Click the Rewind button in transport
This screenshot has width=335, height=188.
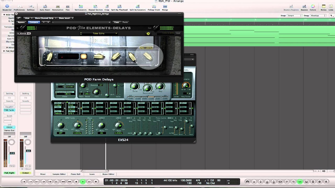pyautogui.click(x=63, y=181)
